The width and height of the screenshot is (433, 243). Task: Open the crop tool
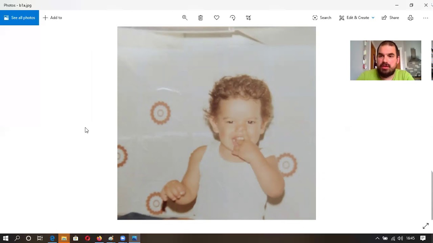(248, 18)
